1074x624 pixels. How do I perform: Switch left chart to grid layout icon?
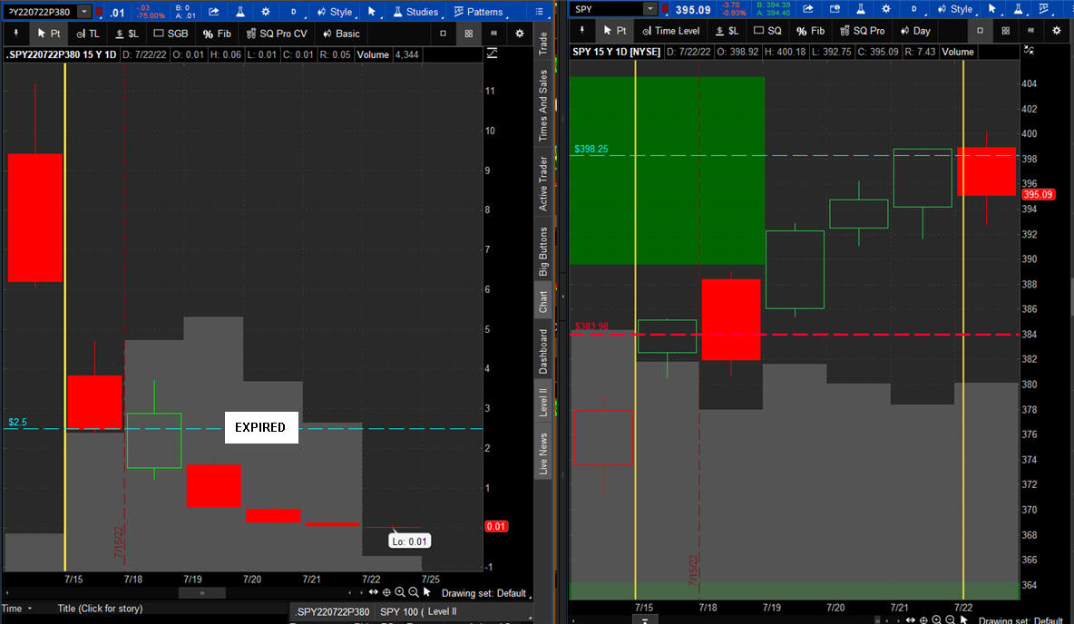coord(468,33)
